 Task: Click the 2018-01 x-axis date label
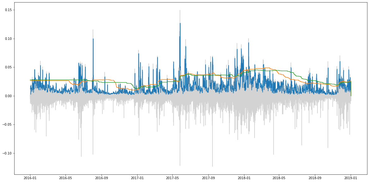click(x=244, y=178)
